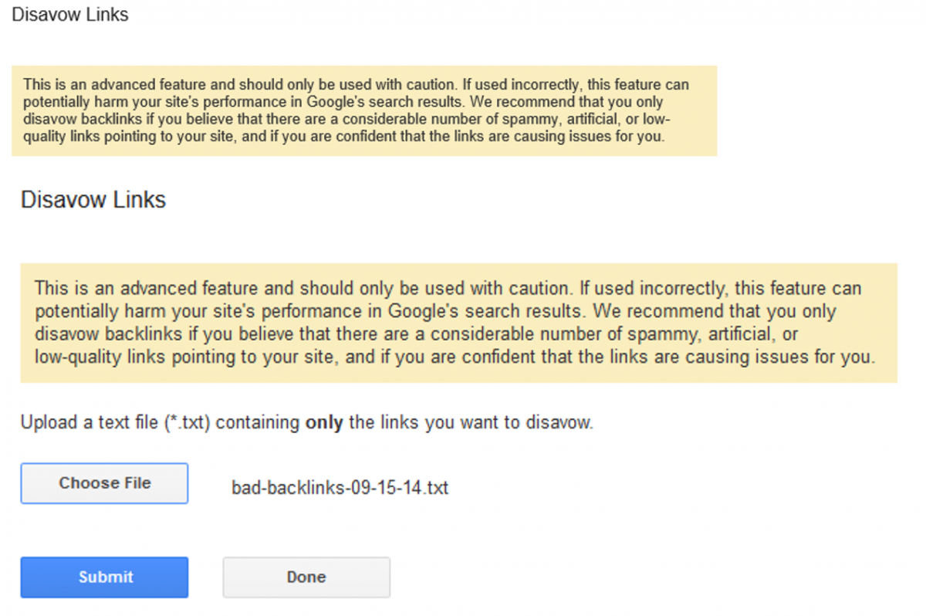Click the gray Done button

coord(306,577)
